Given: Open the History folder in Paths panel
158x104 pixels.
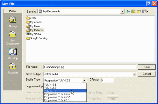Looking at the screenshot, I should pos(13,21).
